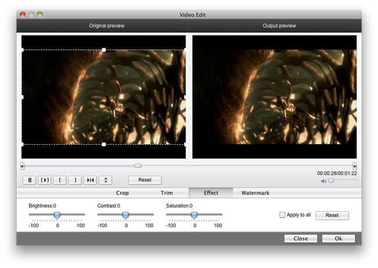The image size is (378, 268).
Task: Click the left trim marker on timeline
Action: (x=22, y=166)
